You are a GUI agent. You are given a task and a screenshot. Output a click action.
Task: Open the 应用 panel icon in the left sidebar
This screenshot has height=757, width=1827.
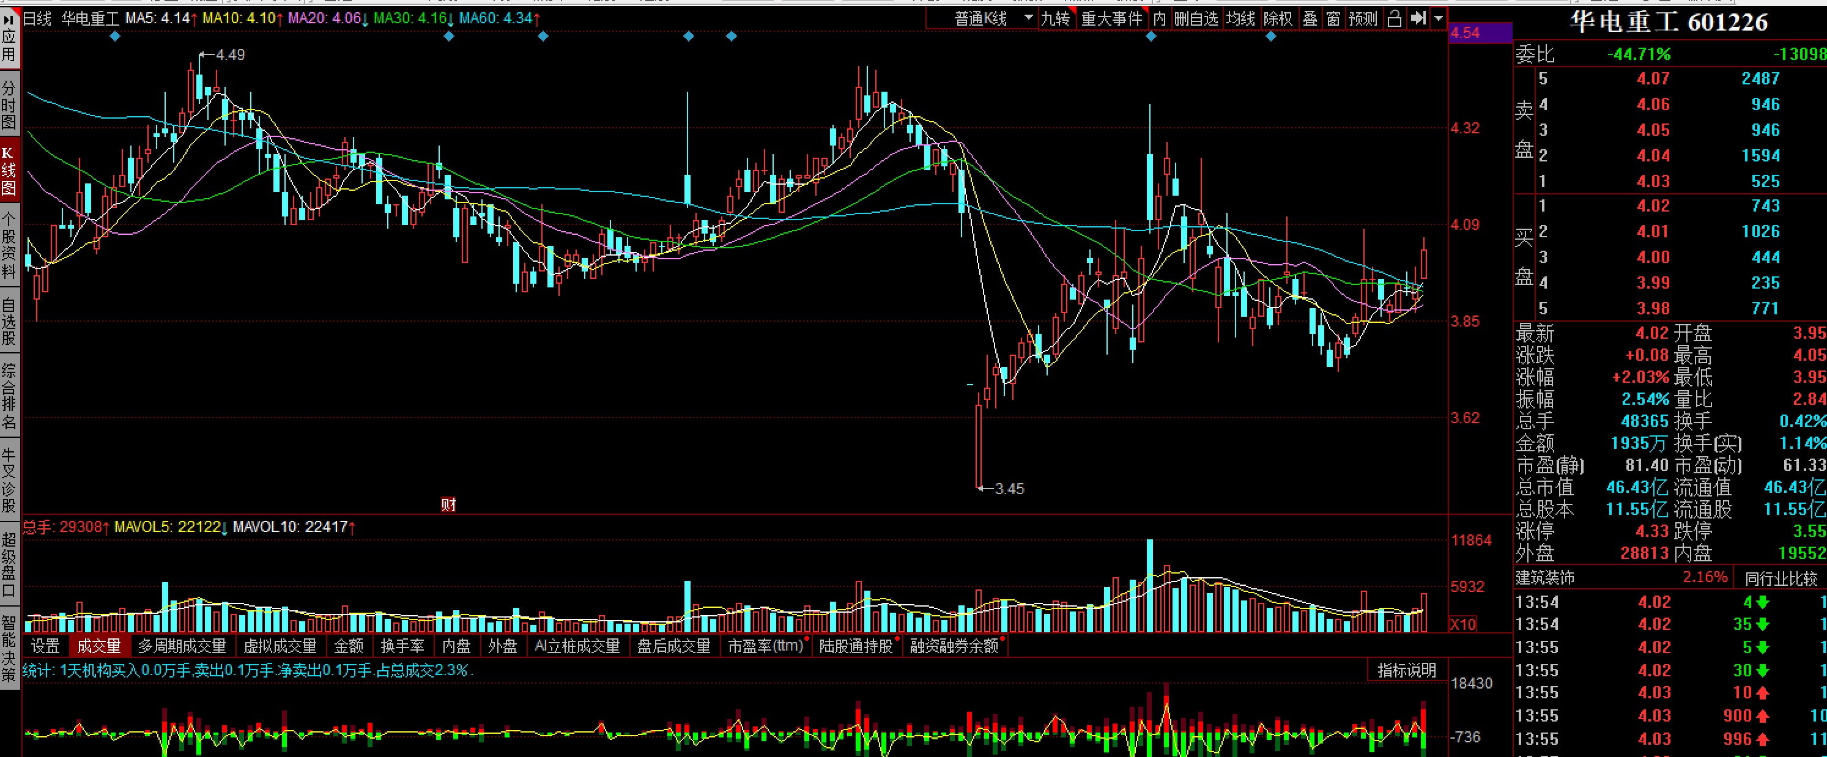(9, 37)
